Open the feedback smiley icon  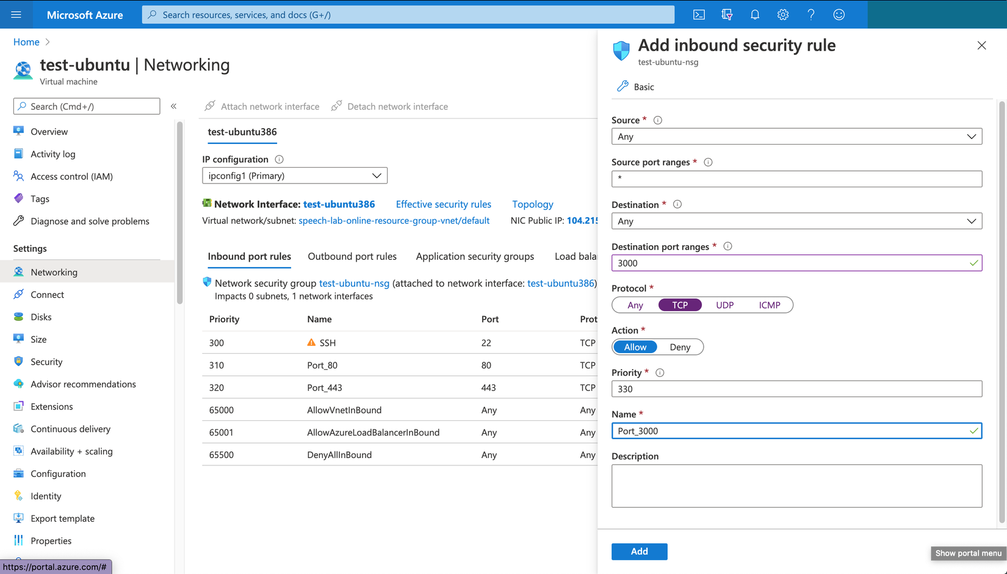(839, 15)
